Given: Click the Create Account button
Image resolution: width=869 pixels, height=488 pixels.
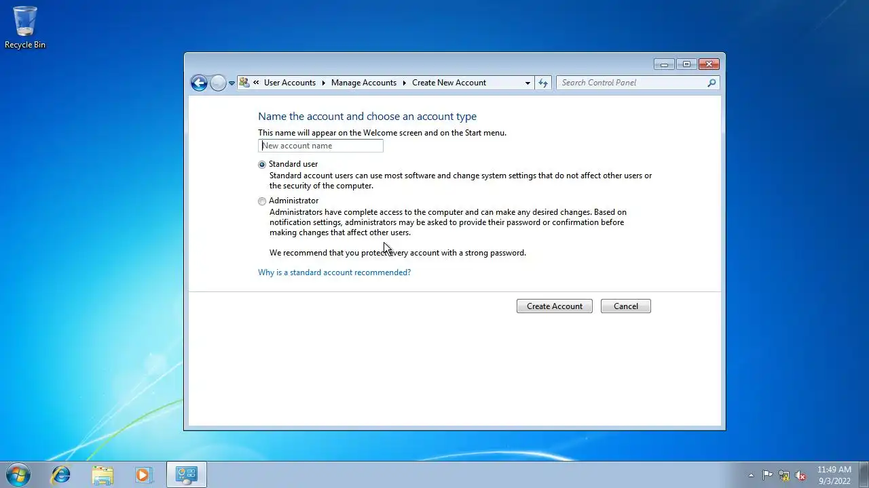Looking at the screenshot, I should pyautogui.click(x=555, y=306).
